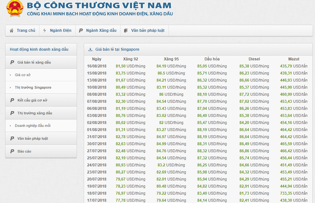This screenshot has width=315, height=203.
Task: Click the Xăng 95 price 86.5 USD/thùng
Action: point(171,73)
